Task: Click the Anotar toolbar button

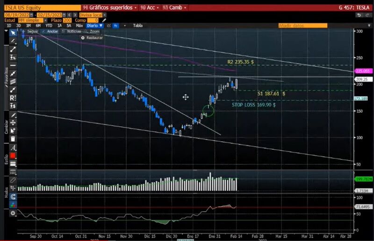Action: (x=50, y=31)
